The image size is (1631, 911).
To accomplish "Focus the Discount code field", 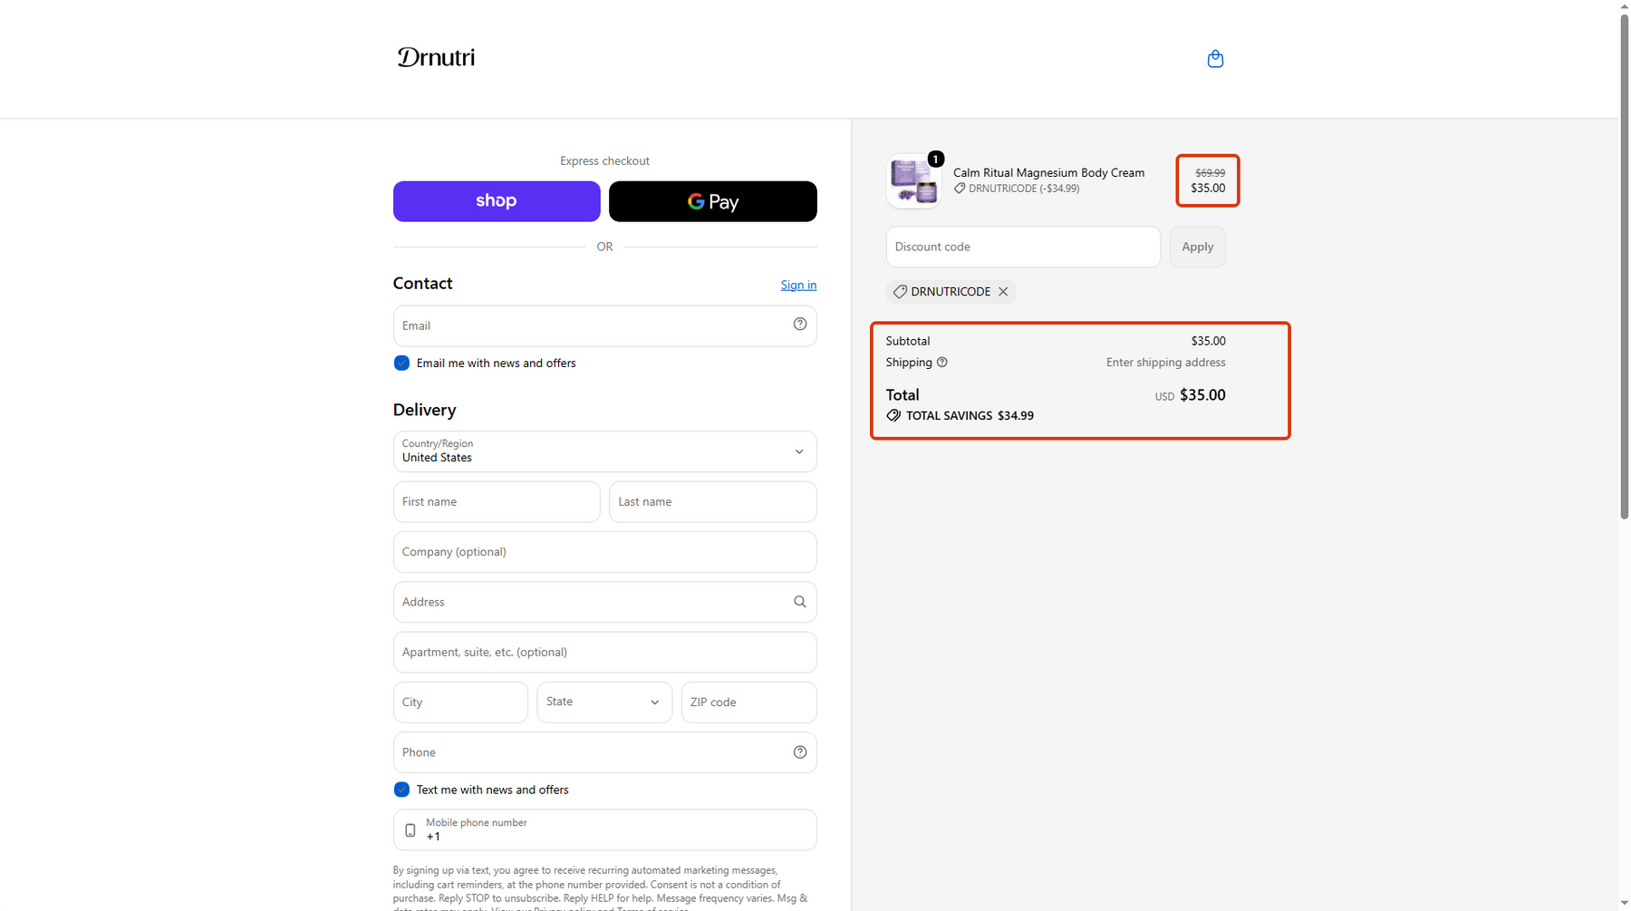I will 1023,247.
